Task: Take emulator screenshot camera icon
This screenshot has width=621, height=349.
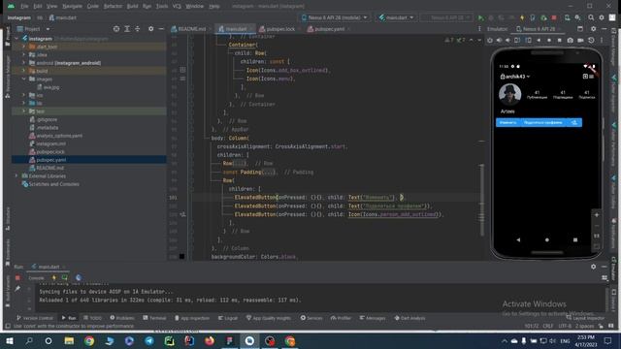Action: coord(570,41)
